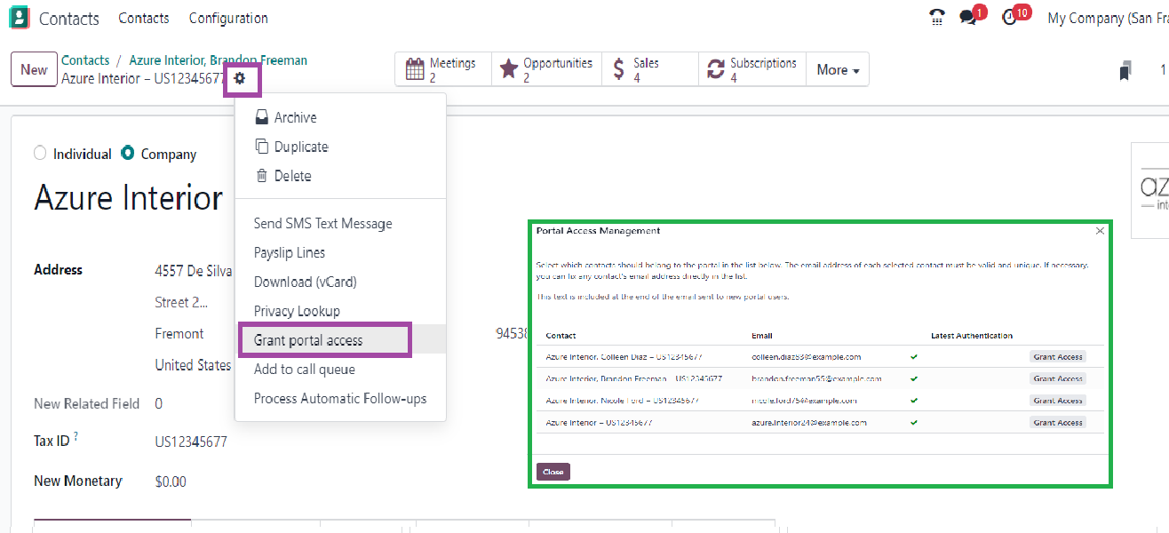Grant Access to Nicole Ford
This screenshot has height=533, width=1169.
(1058, 401)
